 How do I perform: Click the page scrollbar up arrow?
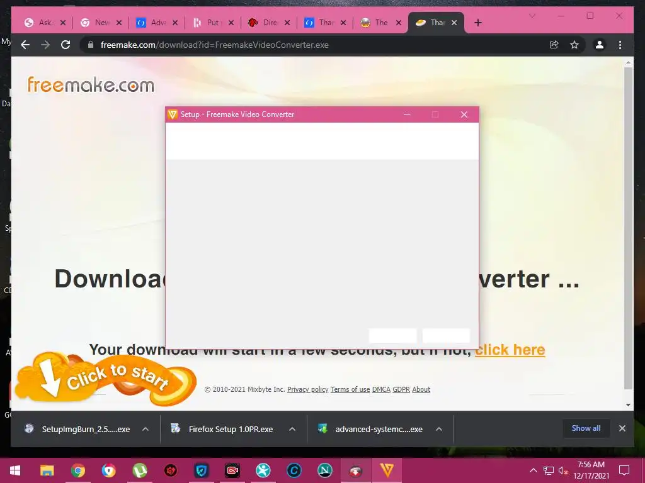click(628, 64)
